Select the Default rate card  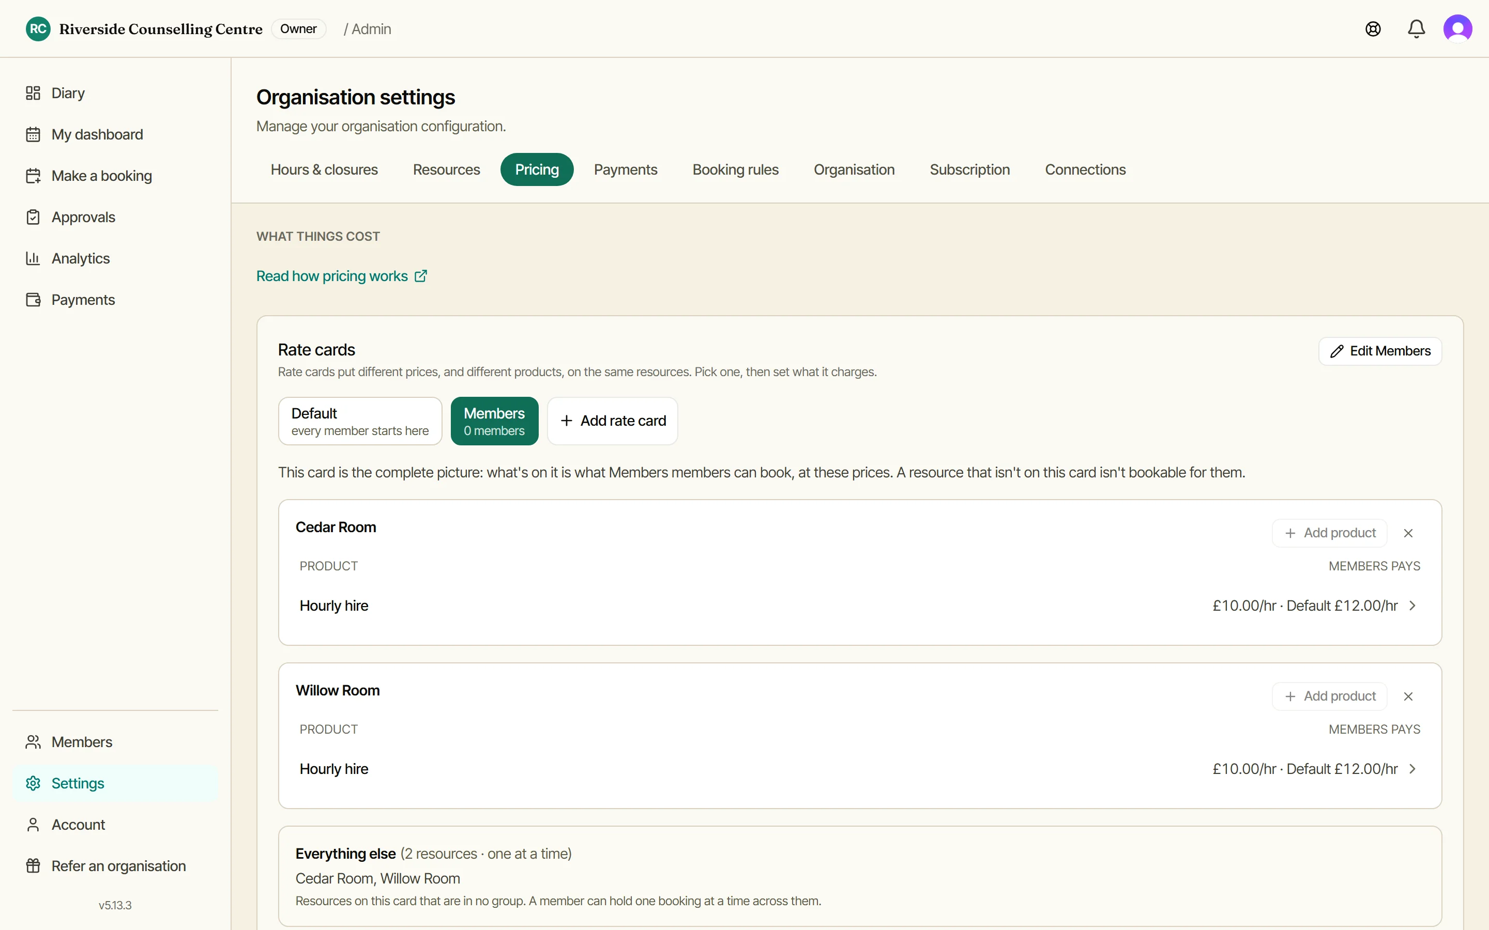pyautogui.click(x=360, y=421)
